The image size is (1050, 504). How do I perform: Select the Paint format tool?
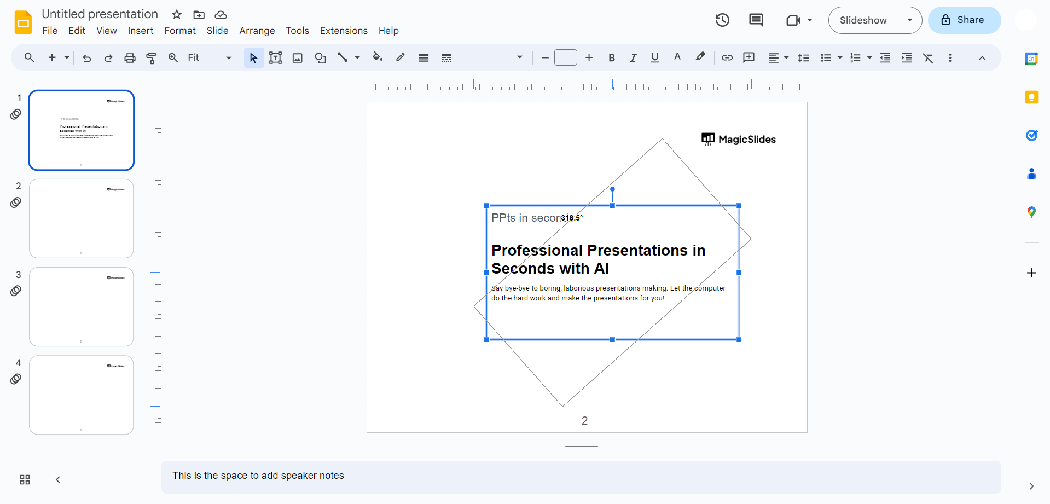[x=152, y=57]
